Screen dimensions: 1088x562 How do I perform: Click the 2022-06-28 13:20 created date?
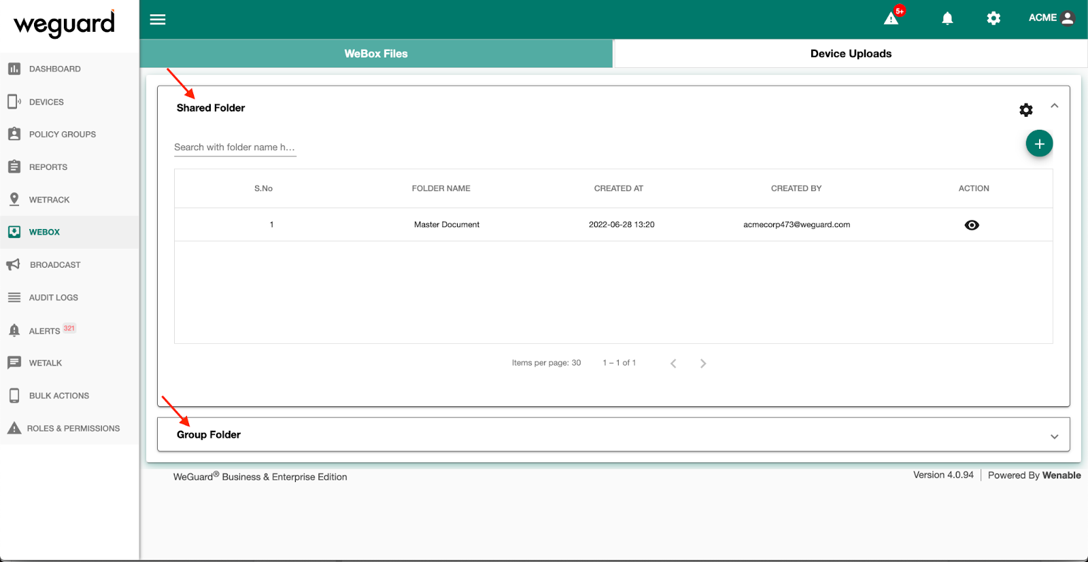(622, 224)
